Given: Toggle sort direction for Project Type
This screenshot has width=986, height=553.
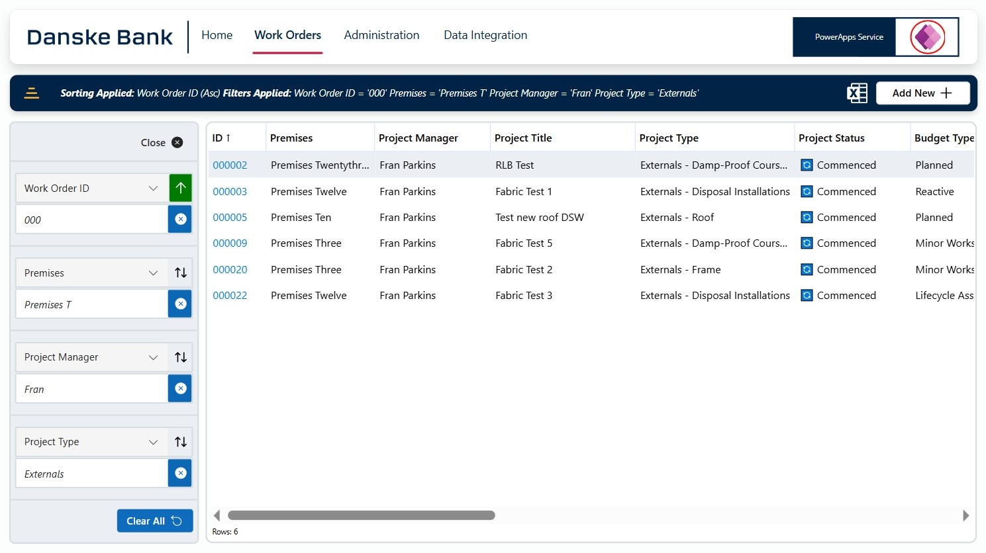Looking at the screenshot, I should click(180, 441).
